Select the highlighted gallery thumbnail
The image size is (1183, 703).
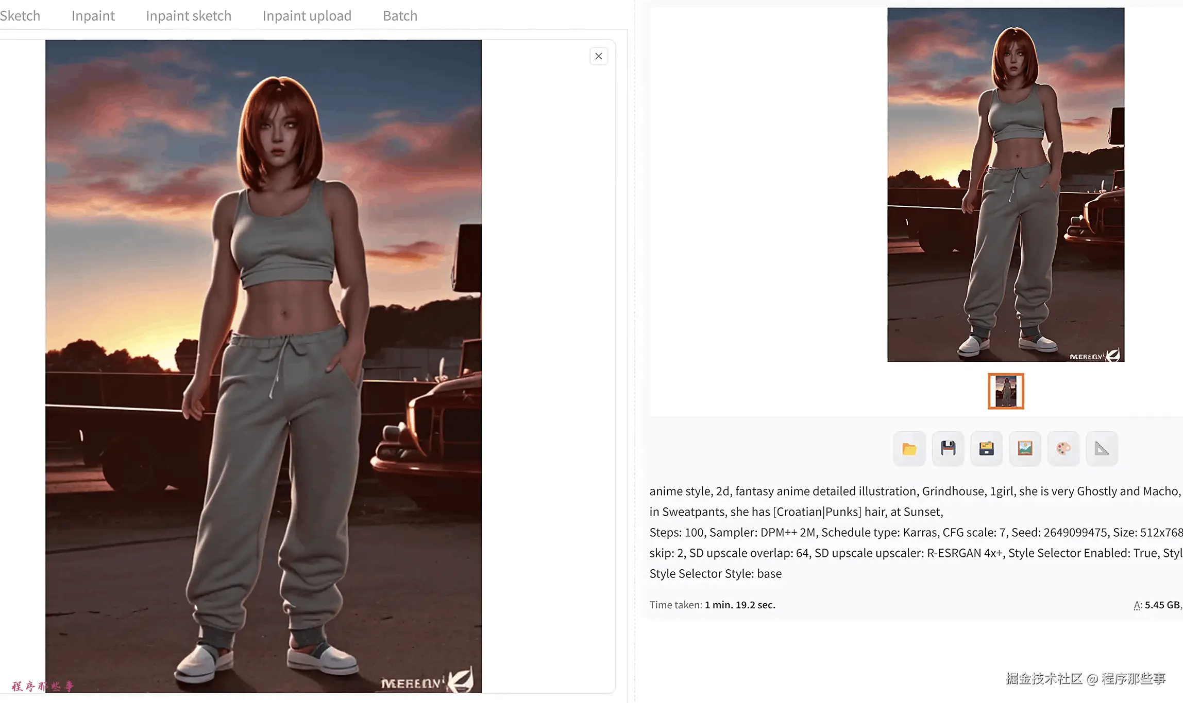pyautogui.click(x=1005, y=391)
